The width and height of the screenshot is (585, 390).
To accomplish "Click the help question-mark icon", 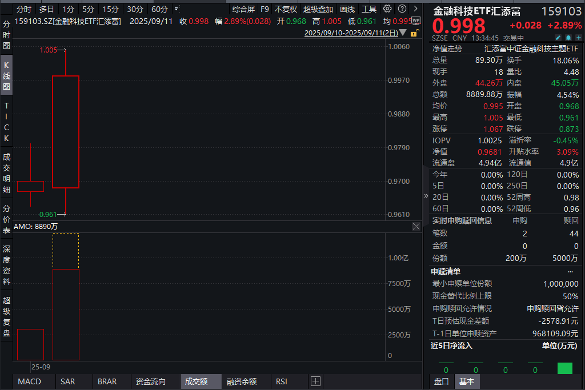I will click(x=402, y=9).
